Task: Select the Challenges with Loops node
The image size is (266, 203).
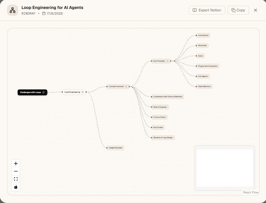Action: point(33,92)
